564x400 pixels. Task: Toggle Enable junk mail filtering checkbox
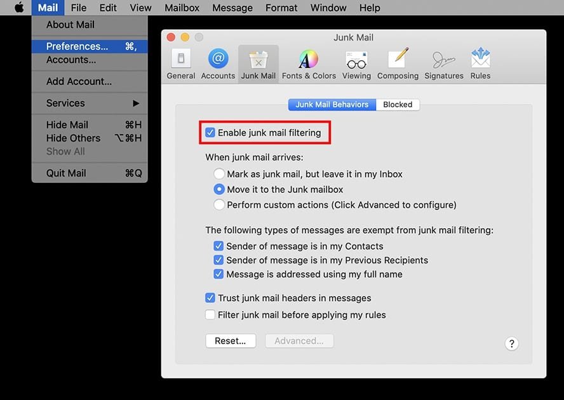(x=210, y=133)
